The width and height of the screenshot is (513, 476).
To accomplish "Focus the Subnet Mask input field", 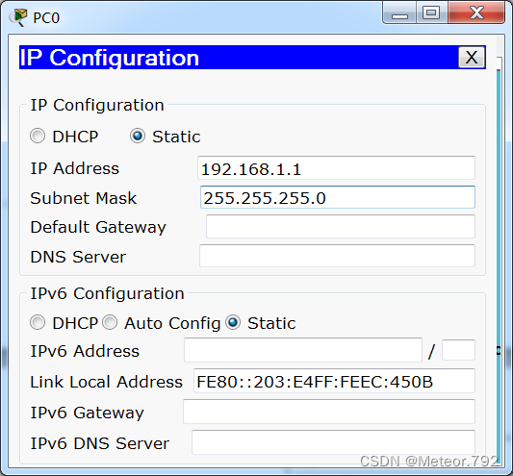I will 337,197.
